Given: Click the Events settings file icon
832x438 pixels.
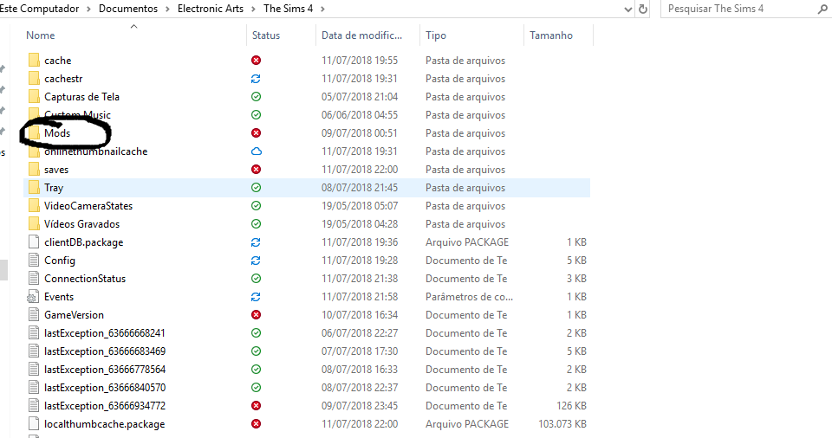Looking at the screenshot, I should [x=33, y=297].
